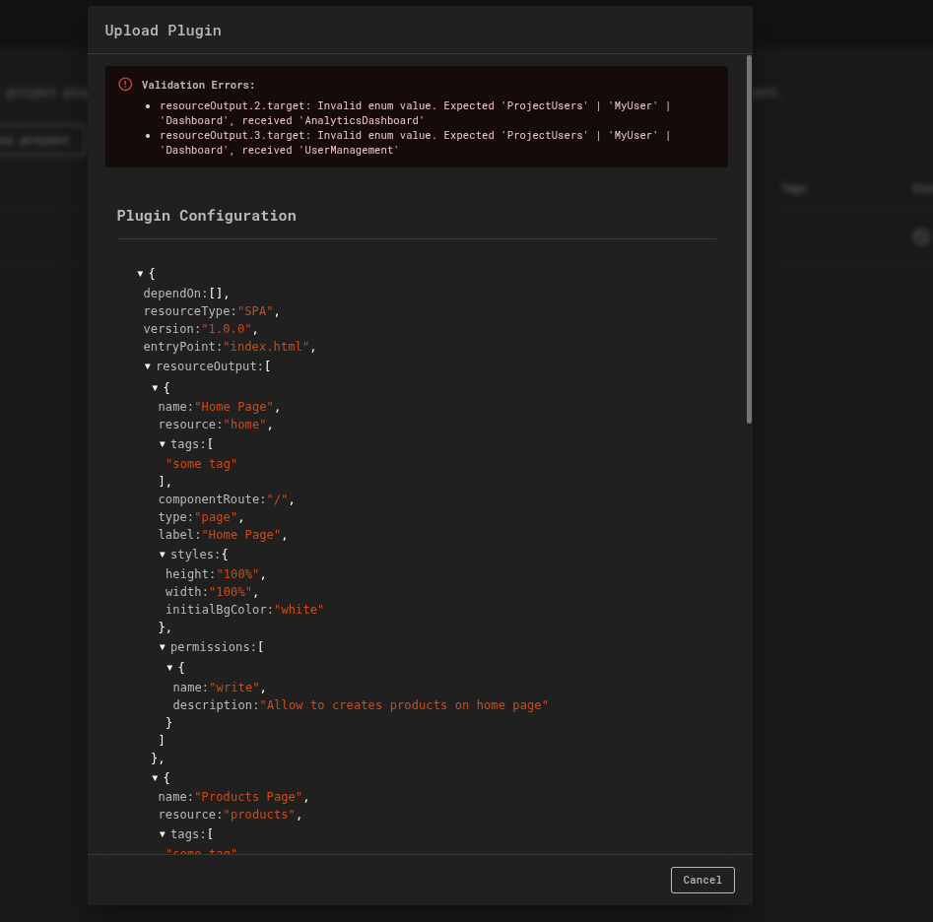
Task: Collapse the Home Page object entry
Action: (x=155, y=387)
